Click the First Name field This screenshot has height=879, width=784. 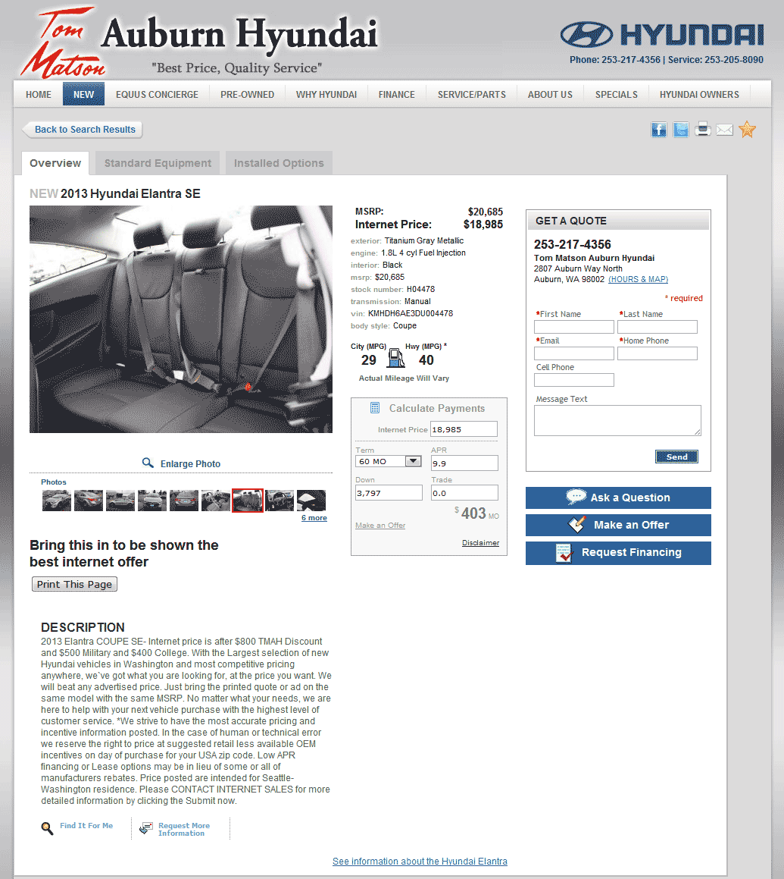coord(574,327)
